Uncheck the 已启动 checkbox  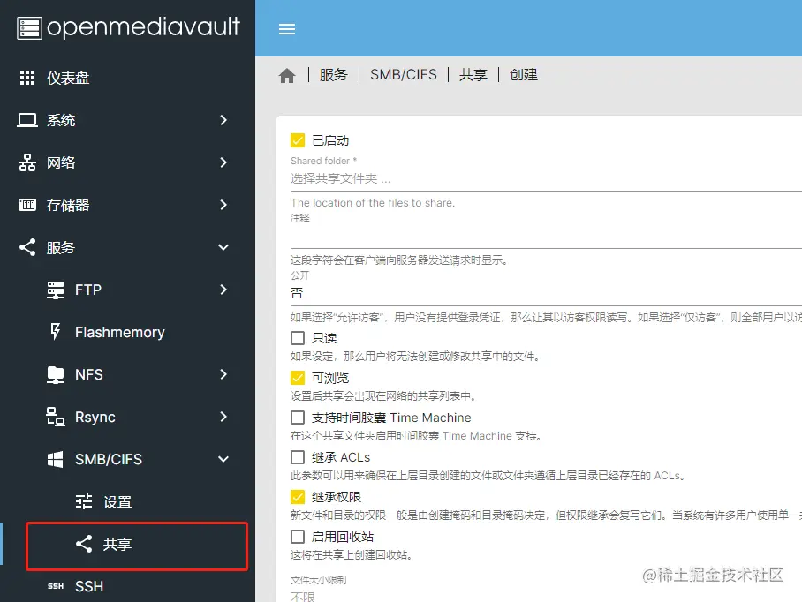pyautogui.click(x=298, y=140)
